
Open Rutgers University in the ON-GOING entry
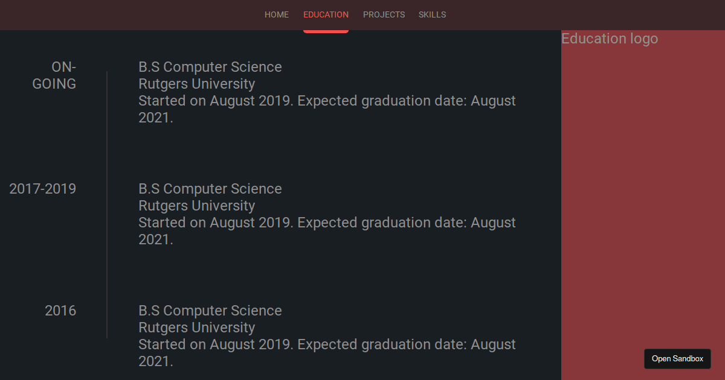196,84
